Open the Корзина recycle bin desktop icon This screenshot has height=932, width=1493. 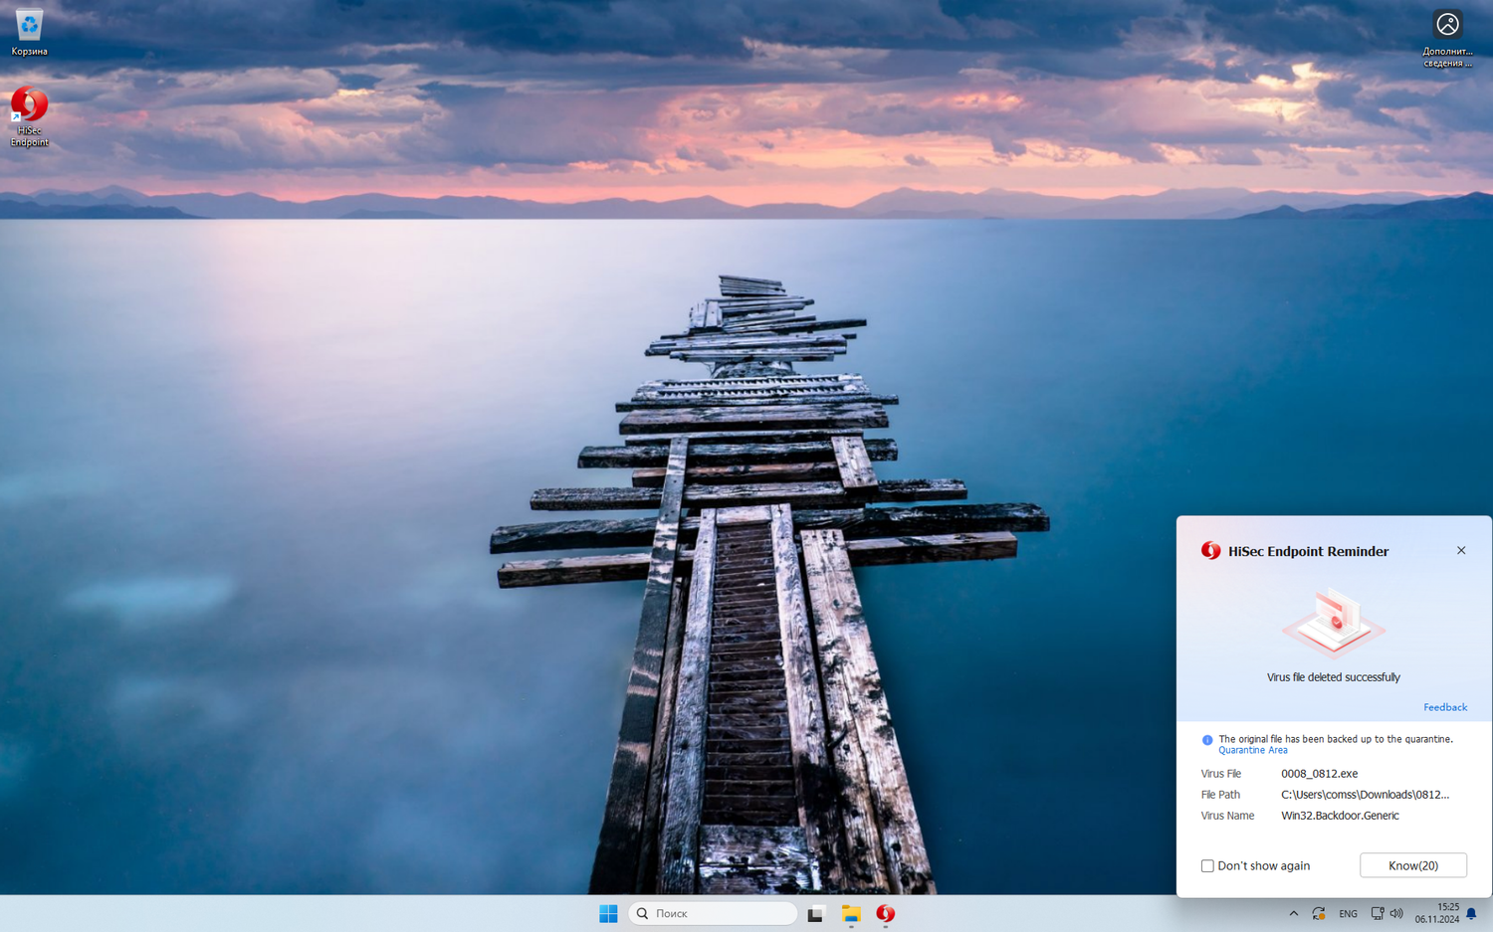coord(29,32)
